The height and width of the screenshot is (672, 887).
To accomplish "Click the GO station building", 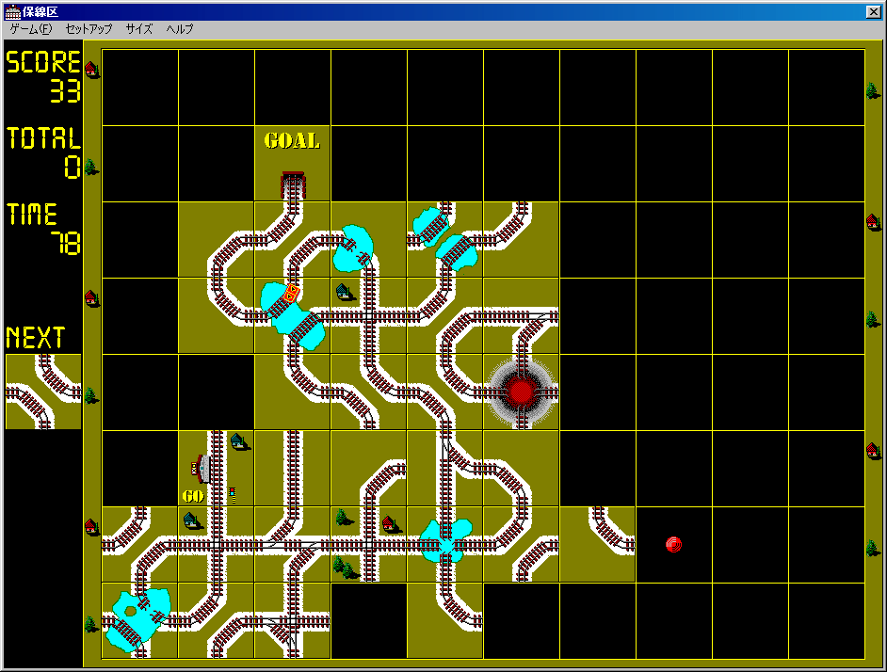I will [x=202, y=469].
